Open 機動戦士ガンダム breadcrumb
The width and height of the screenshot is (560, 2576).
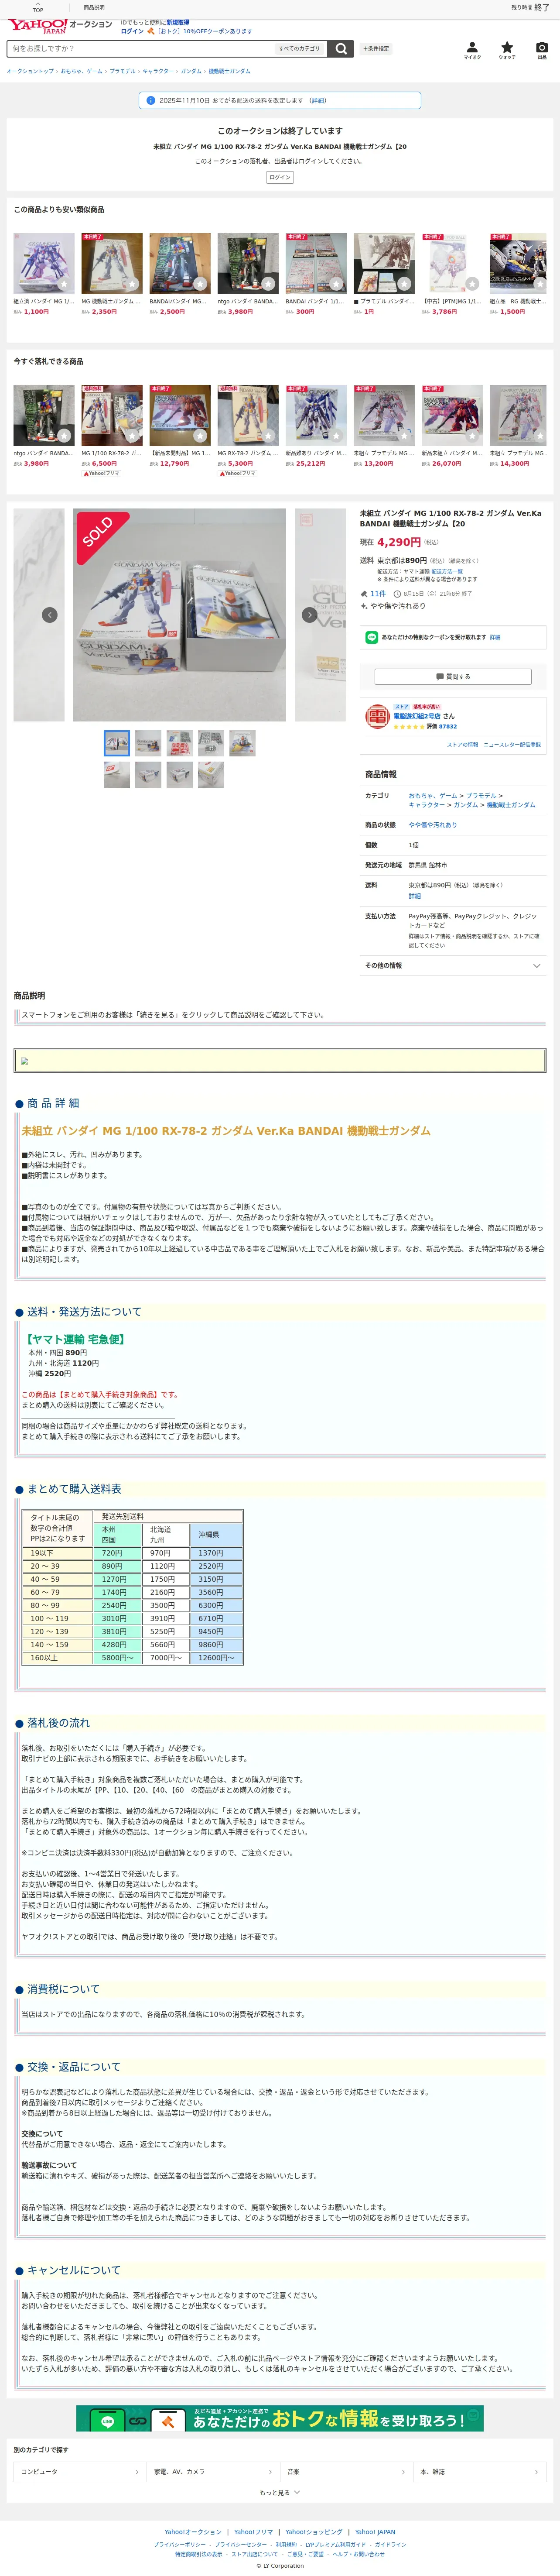coord(229,71)
